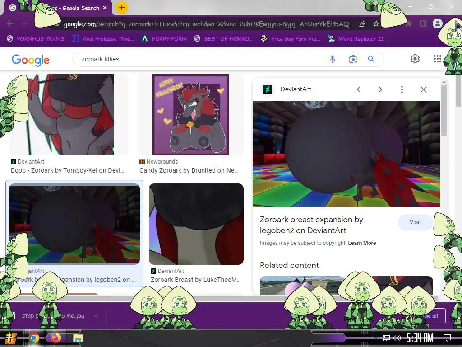Minimize the Chrome window
462x347 pixels.
(410, 6)
